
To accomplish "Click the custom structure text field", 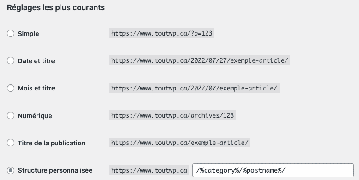I will click(x=273, y=170).
